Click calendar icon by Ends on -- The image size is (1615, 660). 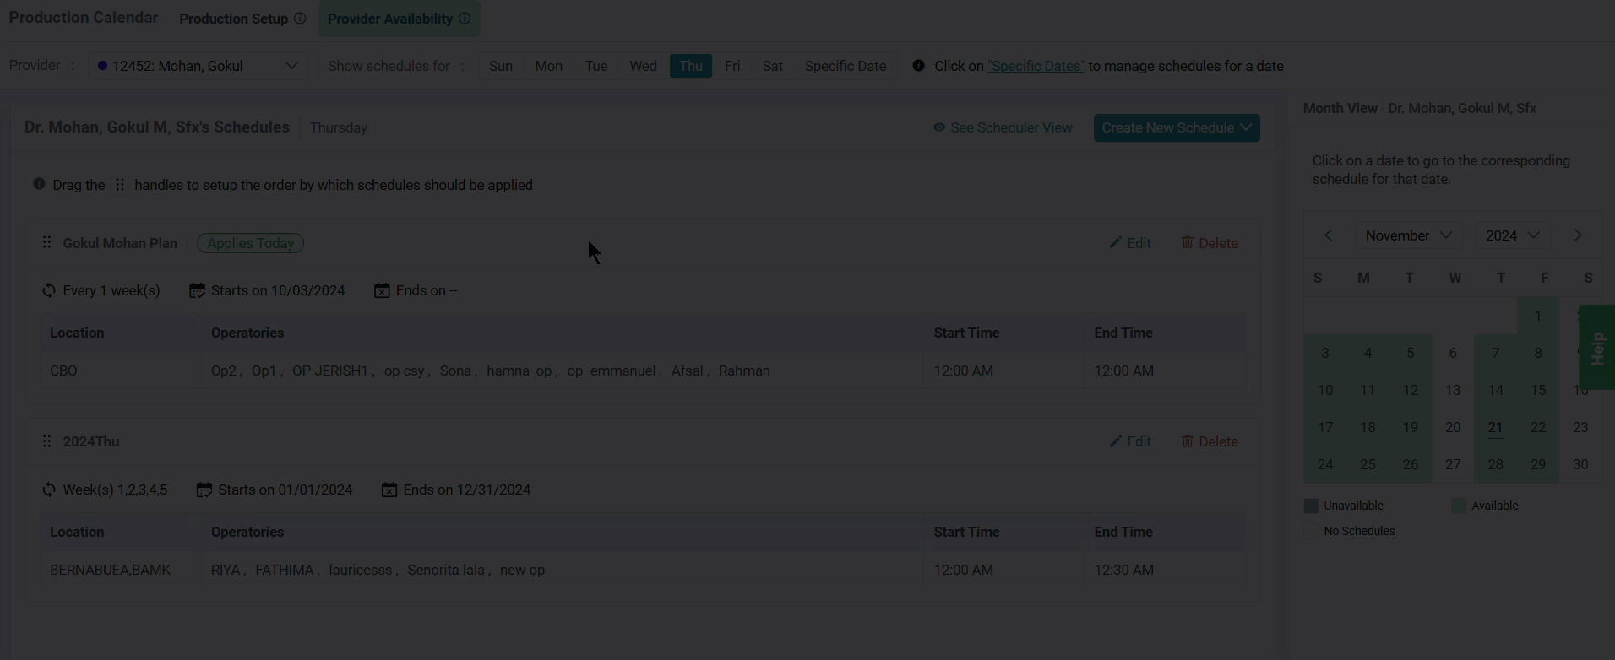tap(382, 290)
